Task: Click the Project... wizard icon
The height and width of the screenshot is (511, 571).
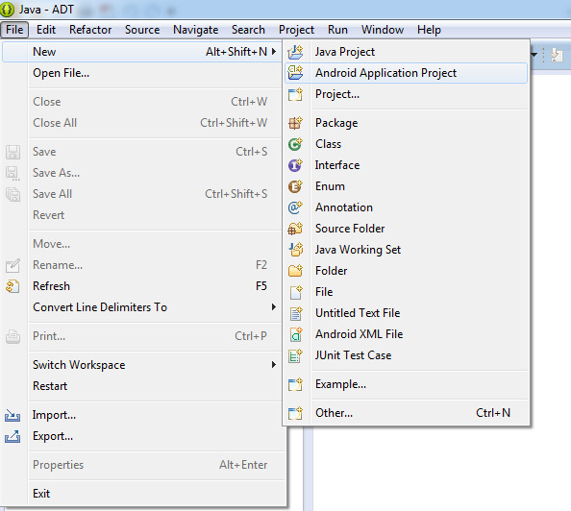Action: click(295, 94)
